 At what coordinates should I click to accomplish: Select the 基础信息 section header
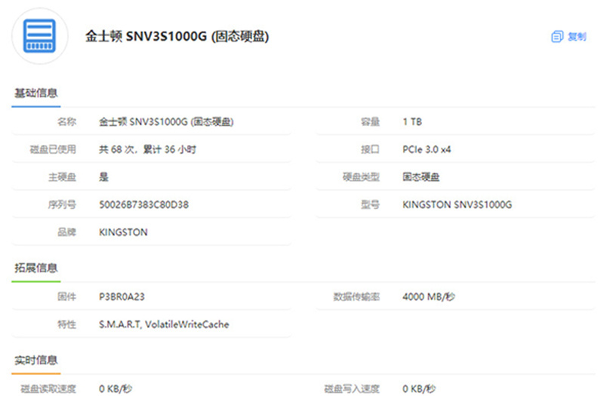36,93
